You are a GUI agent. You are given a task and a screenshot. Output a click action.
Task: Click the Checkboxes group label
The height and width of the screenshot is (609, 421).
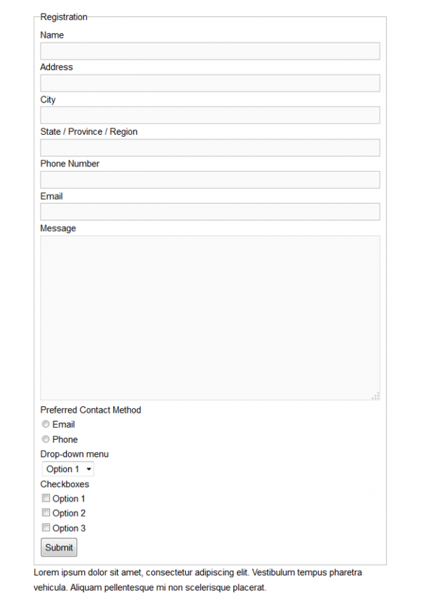(x=65, y=484)
